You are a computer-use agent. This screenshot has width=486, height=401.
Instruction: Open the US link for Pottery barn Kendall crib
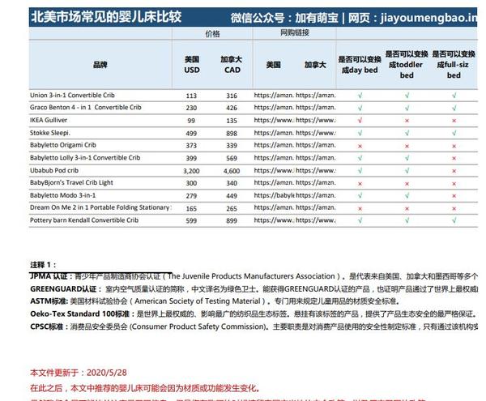point(274,220)
